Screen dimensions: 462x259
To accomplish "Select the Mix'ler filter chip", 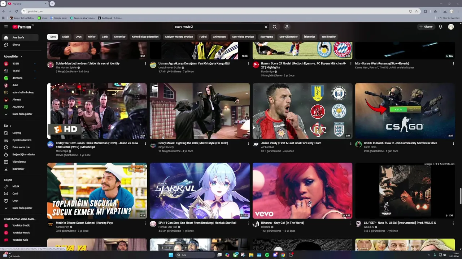I will pyautogui.click(x=92, y=37).
